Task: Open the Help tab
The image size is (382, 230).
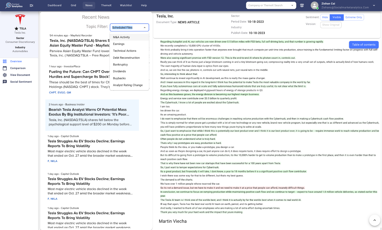Action: [144, 5]
